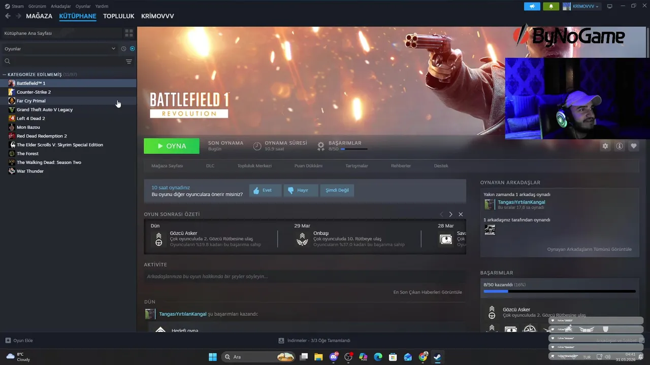Click the library search magnifier icon
Viewport: 650px width, 365px height.
tap(8, 61)
